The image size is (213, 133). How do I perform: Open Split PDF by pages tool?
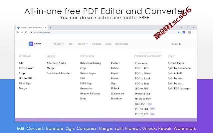(179, 88)
